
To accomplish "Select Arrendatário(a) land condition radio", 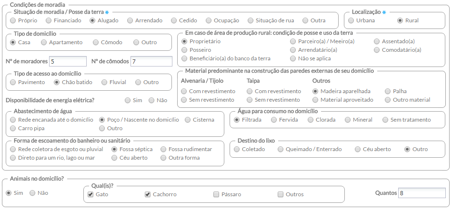I will click(293, 50).
